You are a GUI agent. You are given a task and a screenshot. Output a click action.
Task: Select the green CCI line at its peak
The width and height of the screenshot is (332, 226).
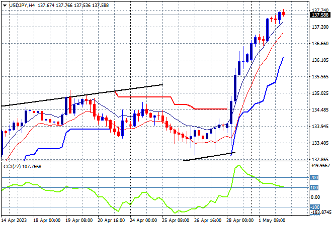239,166
